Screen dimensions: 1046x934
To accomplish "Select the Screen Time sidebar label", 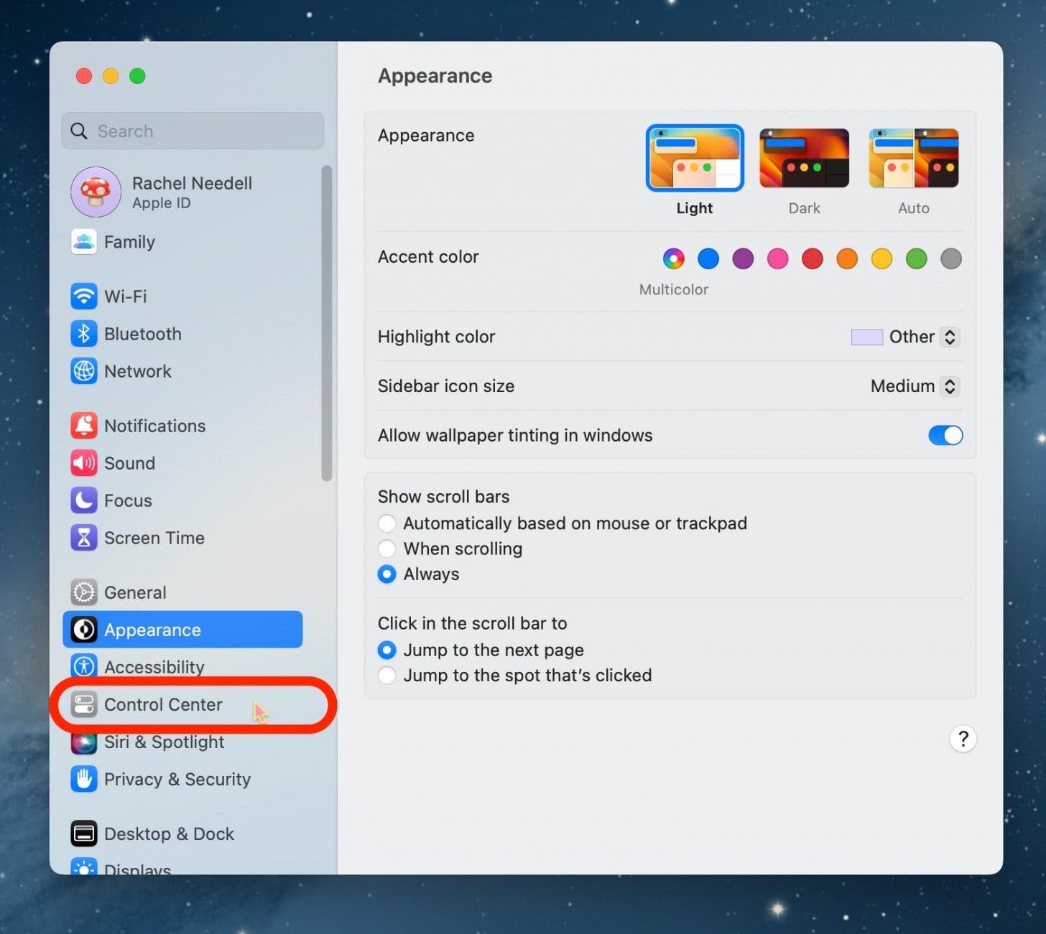I will pos(154,538).
